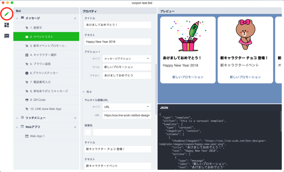Click title field 新キャラクター チョコ 登場！
The width and height of the screenshot is (284, 172).
point(118,149)
